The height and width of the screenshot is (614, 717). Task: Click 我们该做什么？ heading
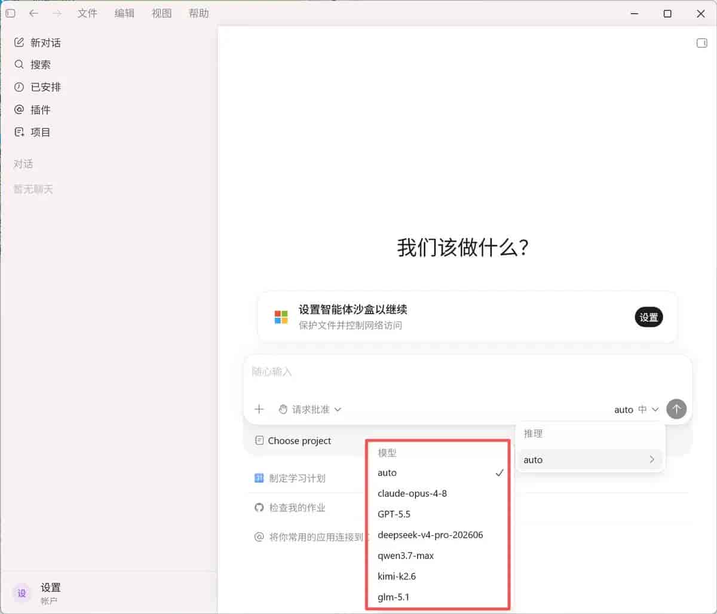coord(464,247)
